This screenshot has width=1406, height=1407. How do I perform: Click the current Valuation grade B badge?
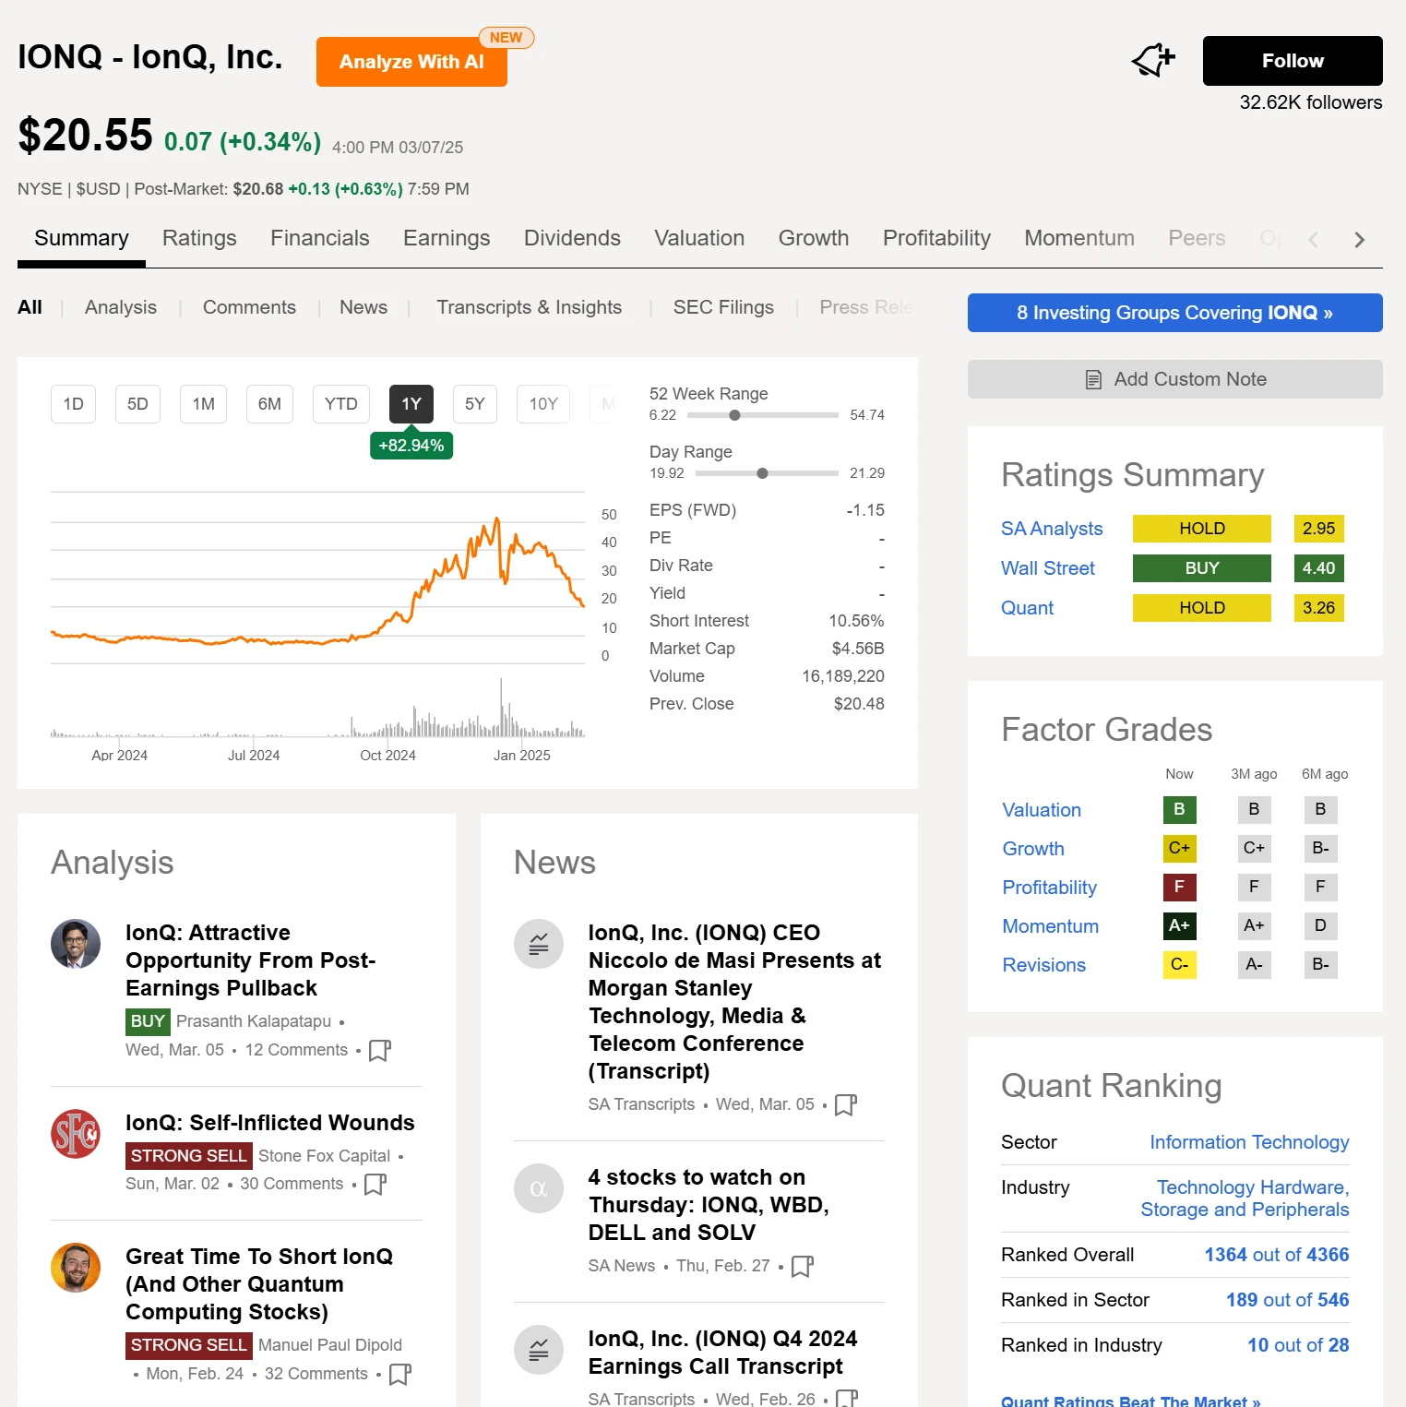(1179, 809)
